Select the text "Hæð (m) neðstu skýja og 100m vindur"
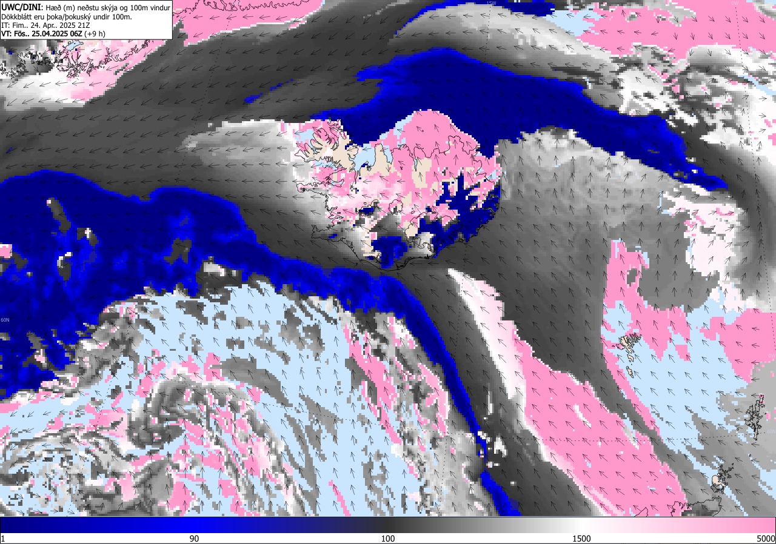776x544 pixels. click(x=107, y=7)
